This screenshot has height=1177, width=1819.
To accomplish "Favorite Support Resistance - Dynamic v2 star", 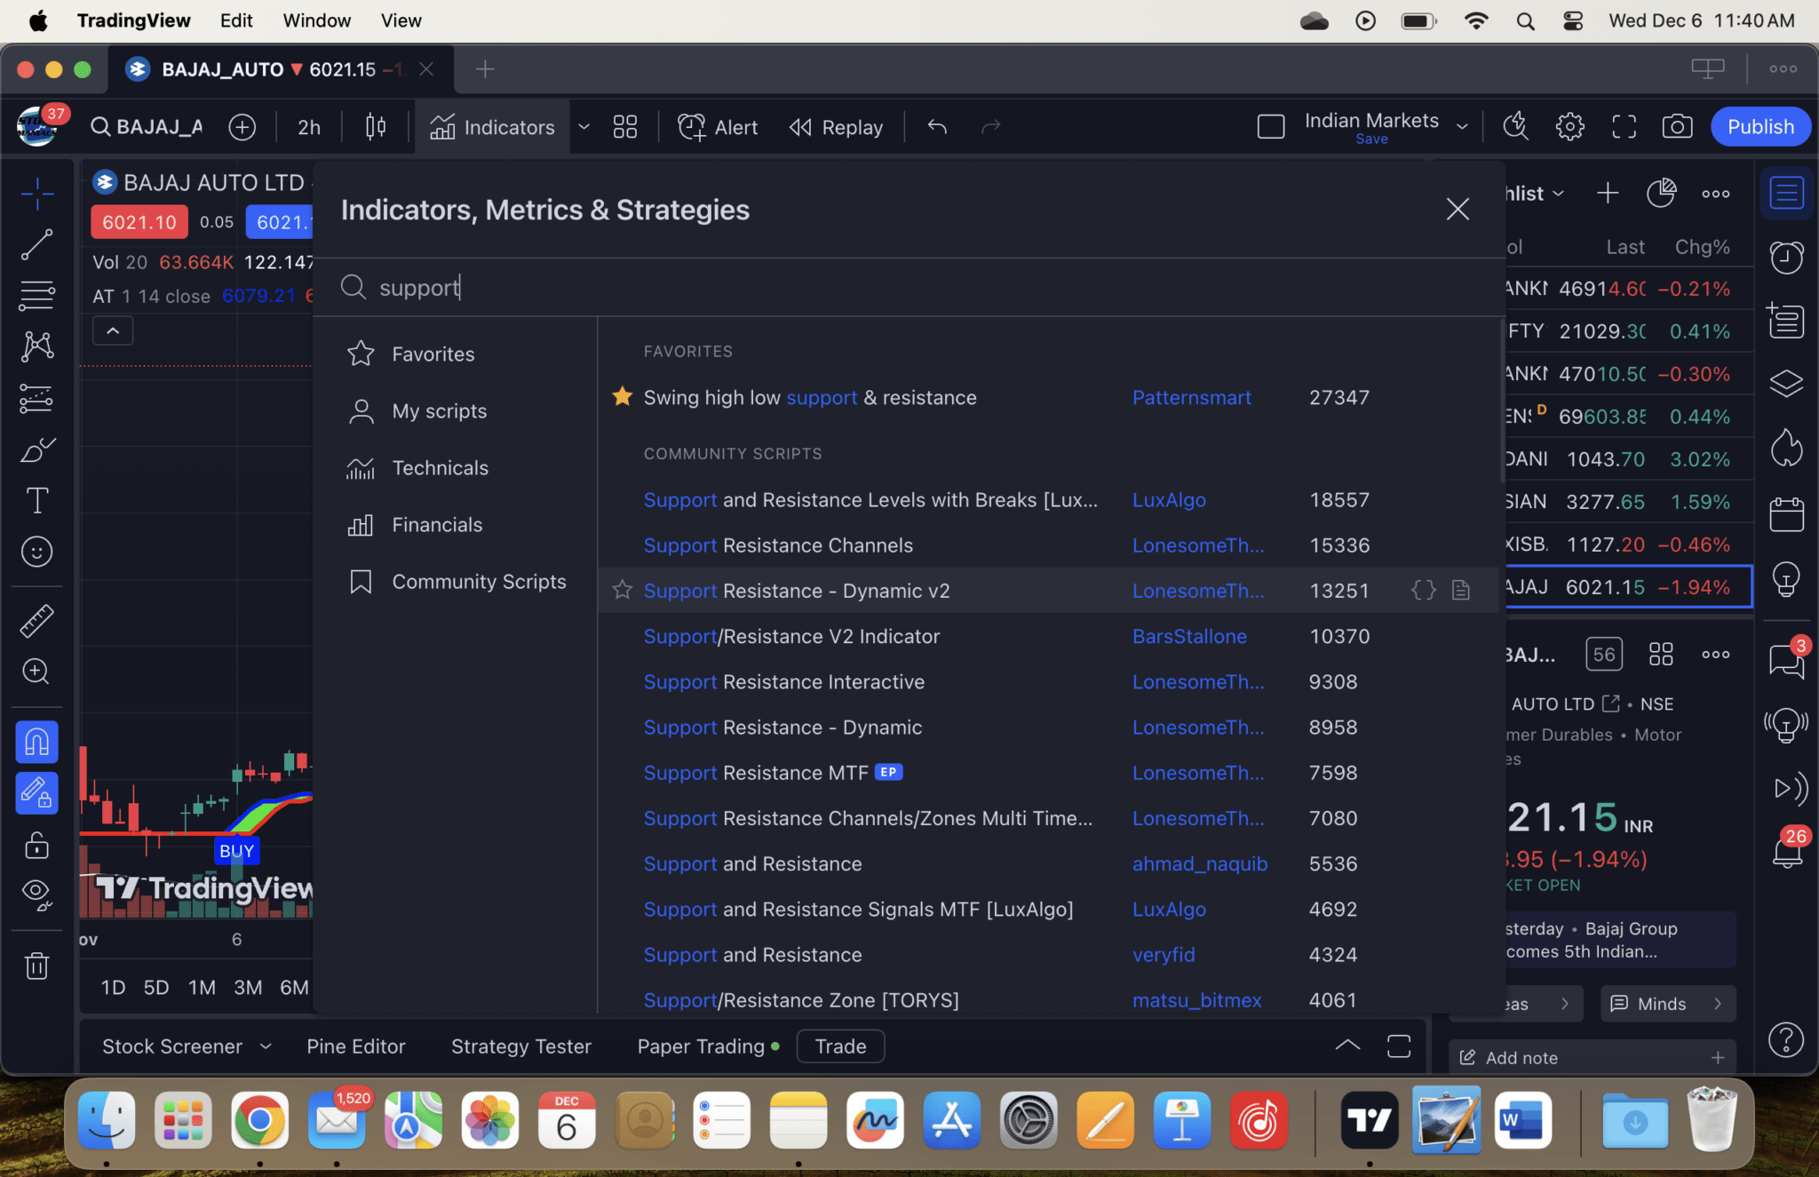I will [x=623, y=590].
